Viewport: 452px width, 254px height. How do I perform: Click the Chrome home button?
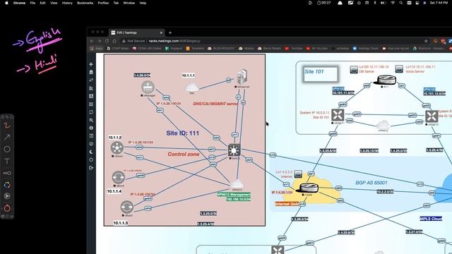point(114,41)
